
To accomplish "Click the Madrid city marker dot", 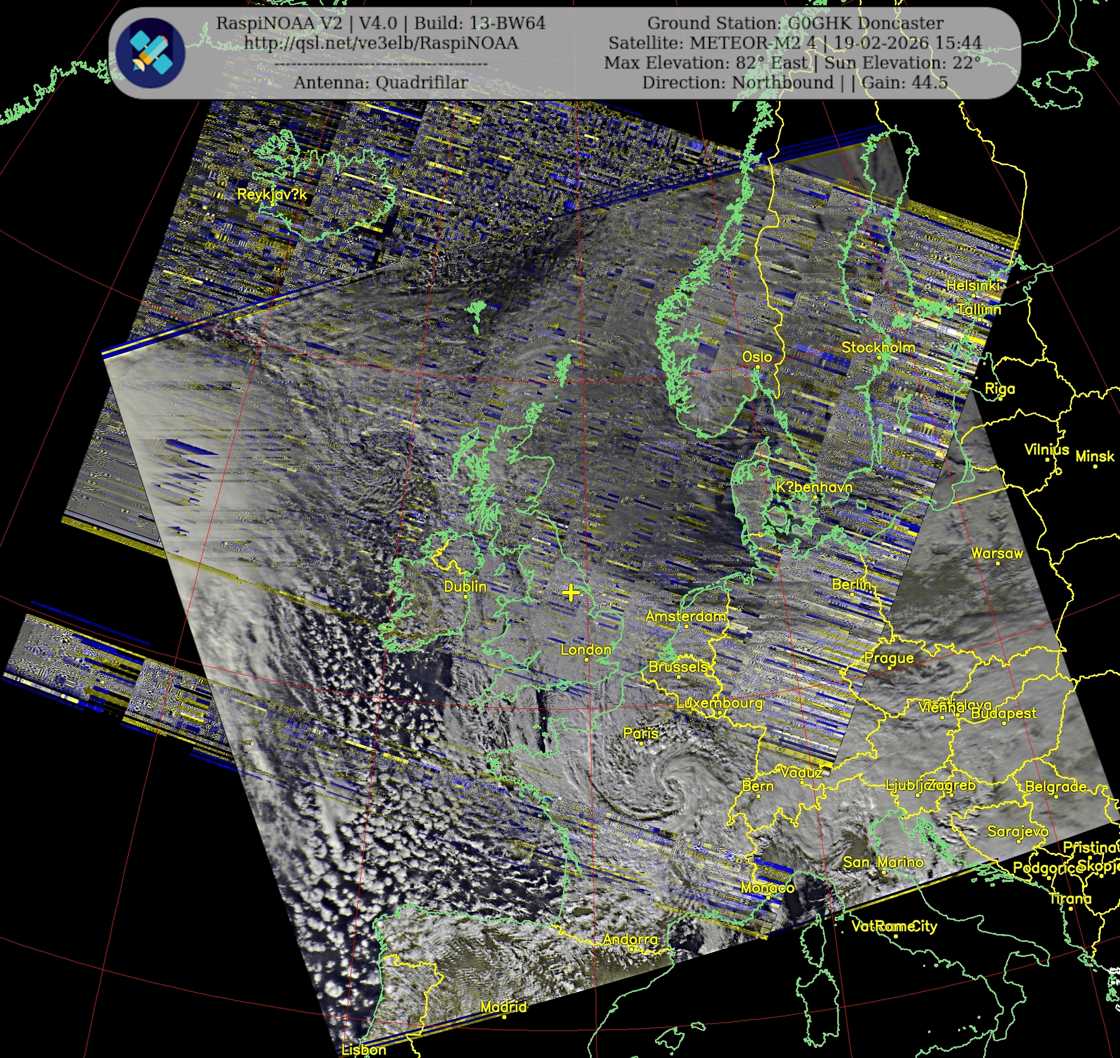I will [505, 1017].
